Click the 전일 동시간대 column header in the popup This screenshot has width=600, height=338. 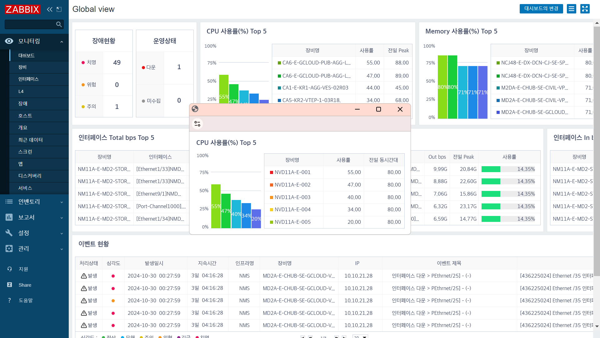pyautogui.click(x=383, y=160)
